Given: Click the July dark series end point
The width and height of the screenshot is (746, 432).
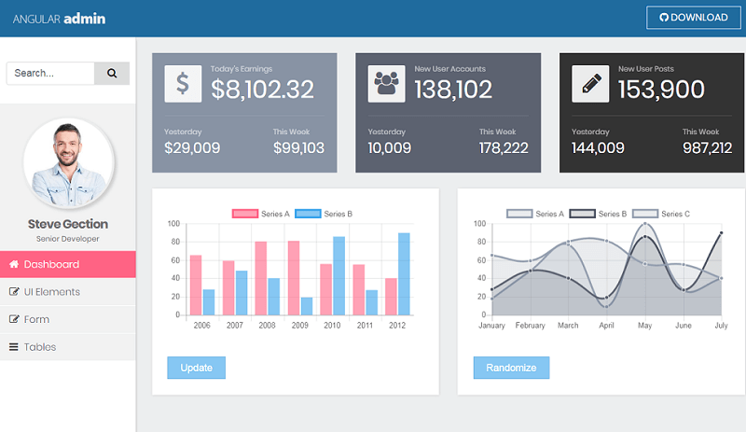Looking at the screenshot, I should [x=721, y=233].
